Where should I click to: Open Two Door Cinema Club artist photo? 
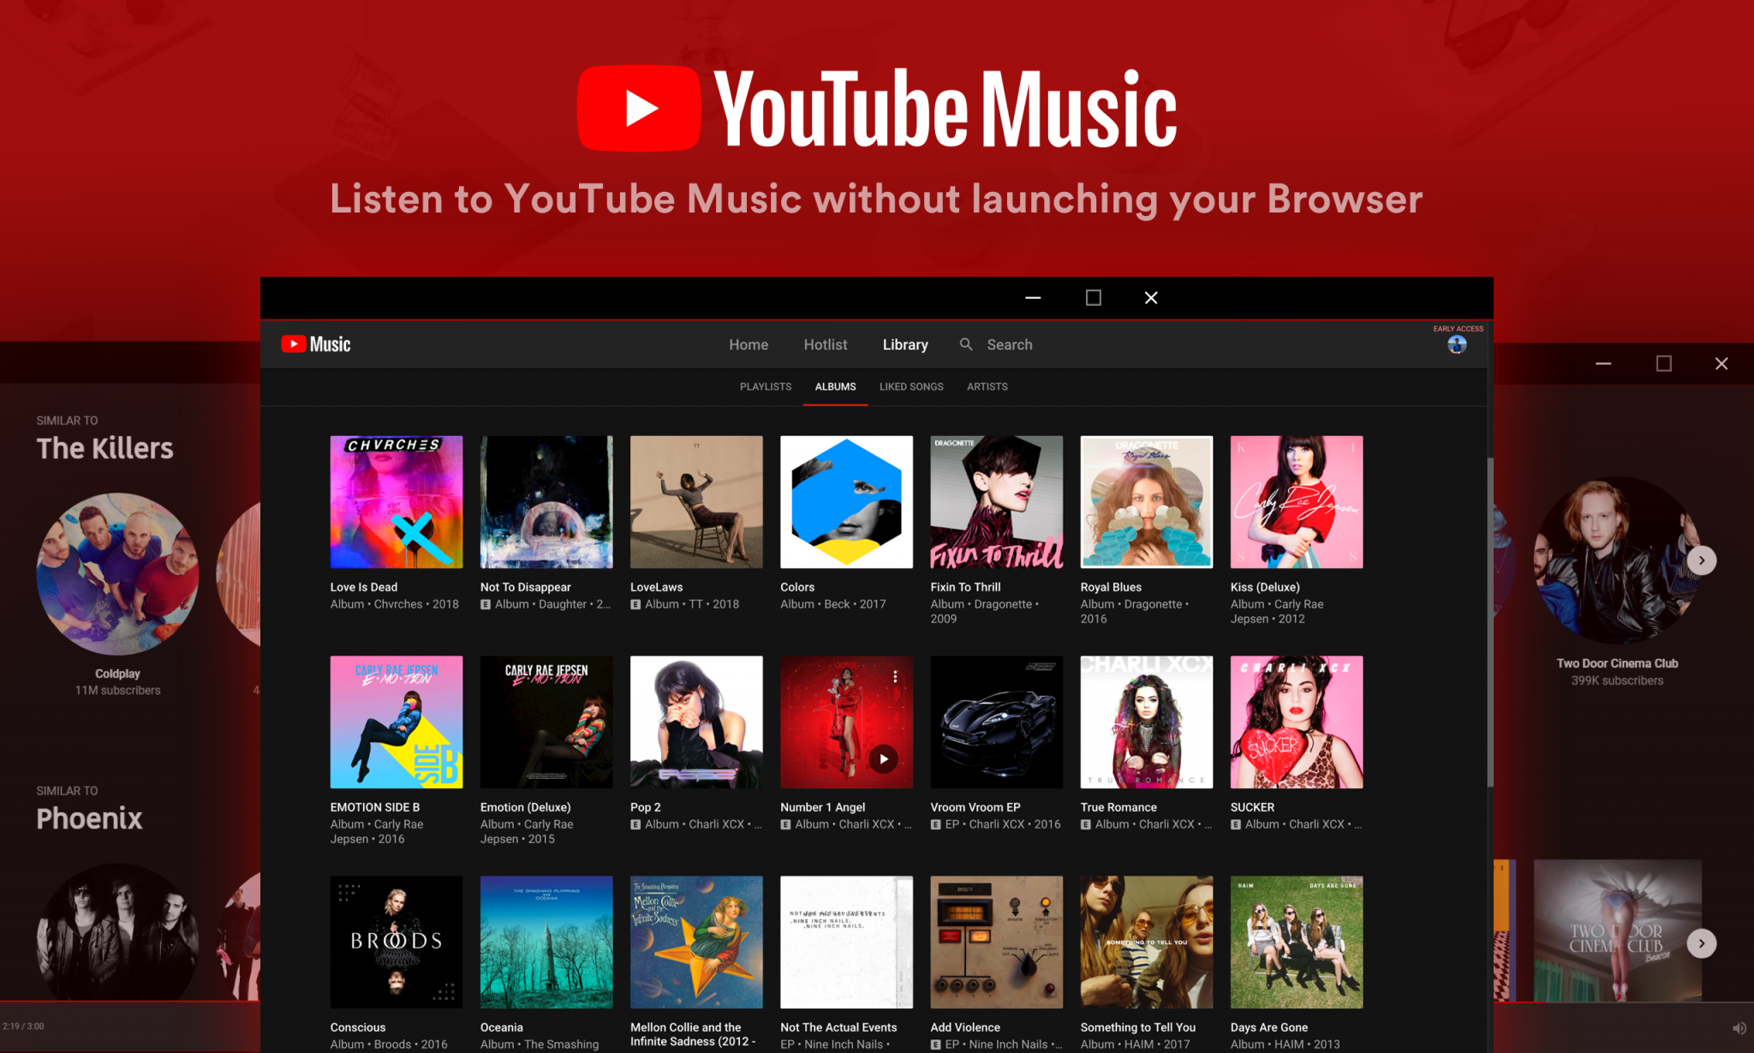(x=1617, y=561)
